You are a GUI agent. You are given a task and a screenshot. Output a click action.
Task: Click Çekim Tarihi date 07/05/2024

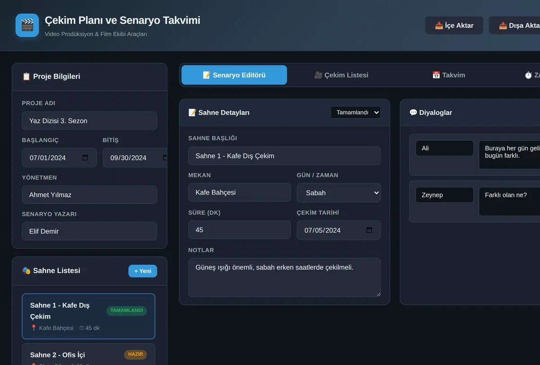click(x=339, y=230)
